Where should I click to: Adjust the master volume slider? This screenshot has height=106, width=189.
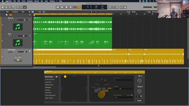click(150, 7)
